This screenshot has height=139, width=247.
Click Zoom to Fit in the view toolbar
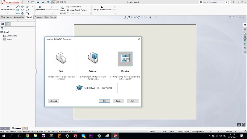pos(125,17)
